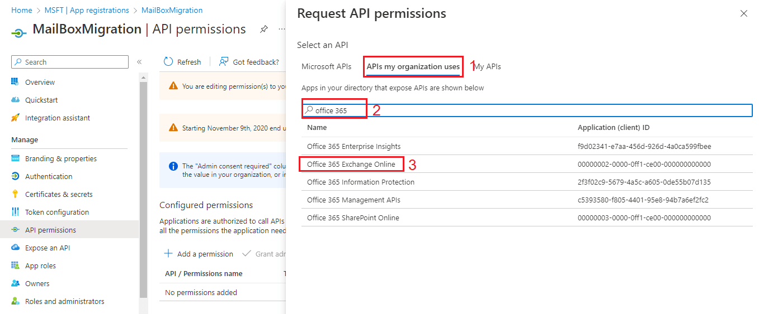The image size is (759, 314).
Task: Switch to the Microsoft APIs tab
Action: pos(326,66)
